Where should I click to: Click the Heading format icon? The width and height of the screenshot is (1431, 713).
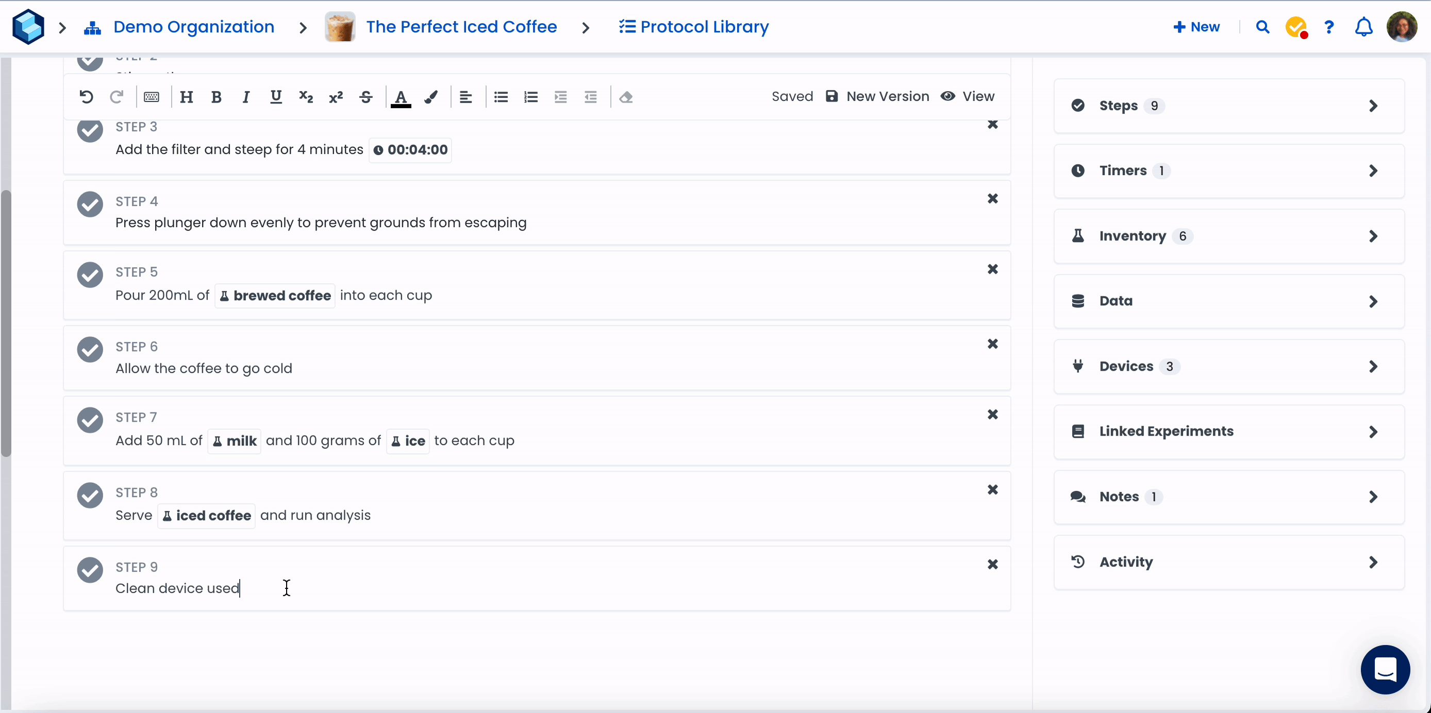[x=186, y=97]
